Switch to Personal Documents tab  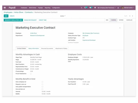coord(47,48)
